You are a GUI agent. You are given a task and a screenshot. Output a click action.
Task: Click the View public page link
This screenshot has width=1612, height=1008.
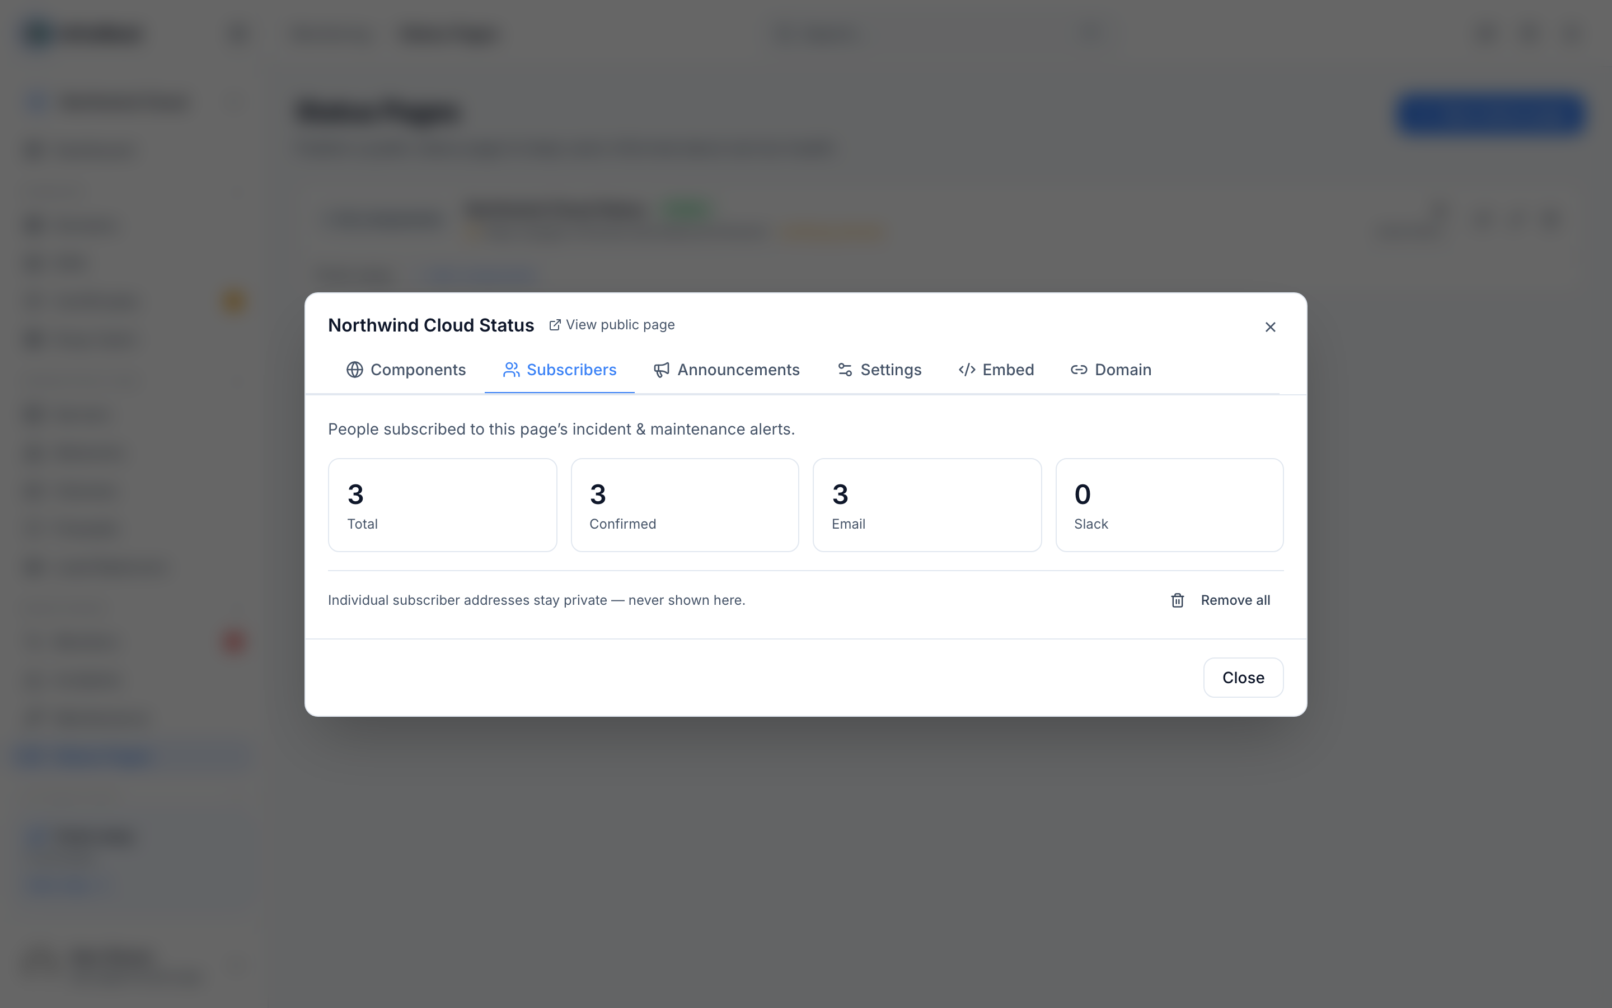point(611,325)
